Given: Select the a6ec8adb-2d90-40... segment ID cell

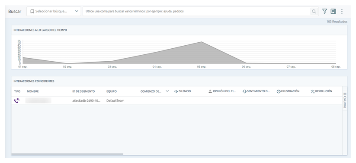Looking at the screenshot, I should pos(86,101).
